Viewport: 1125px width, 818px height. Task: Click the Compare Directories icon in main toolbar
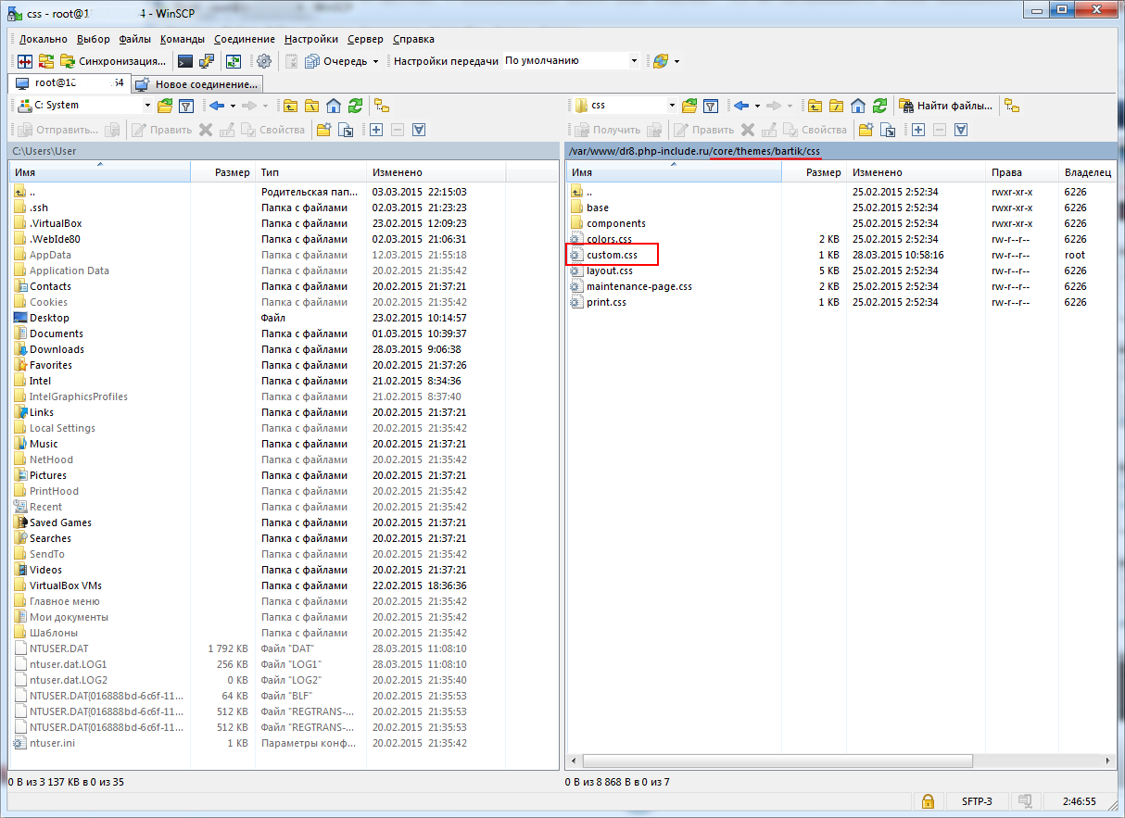(26, 61)
